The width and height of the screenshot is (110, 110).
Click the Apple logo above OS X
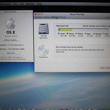(10, 23)
